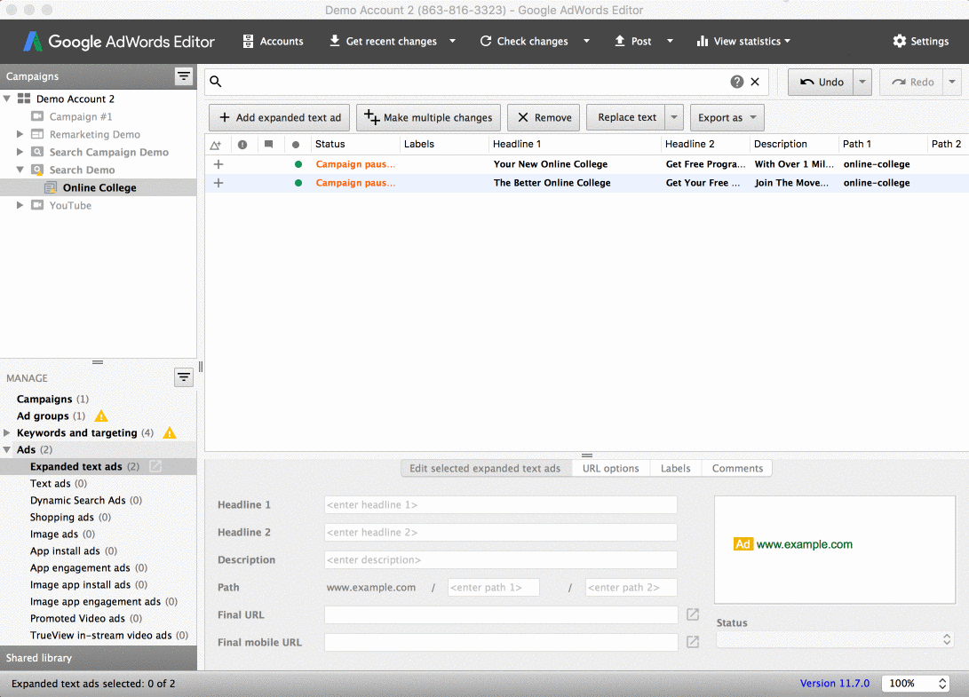Sort by the error exclamation column icon
The width and height of the screenshot is (969, 697).
(242, 145)
